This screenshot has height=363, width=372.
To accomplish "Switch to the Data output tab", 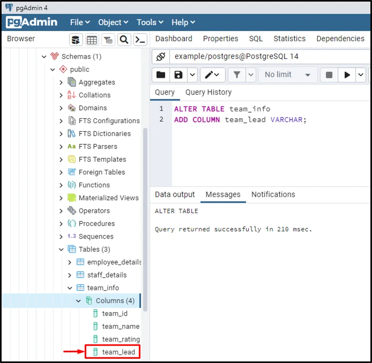I will point(175,194).
